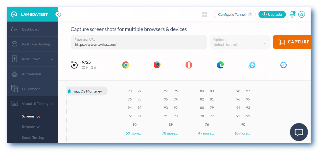Click the Configure Tunnel button
The width and height of the screenshot is (323, 155).
235,14
